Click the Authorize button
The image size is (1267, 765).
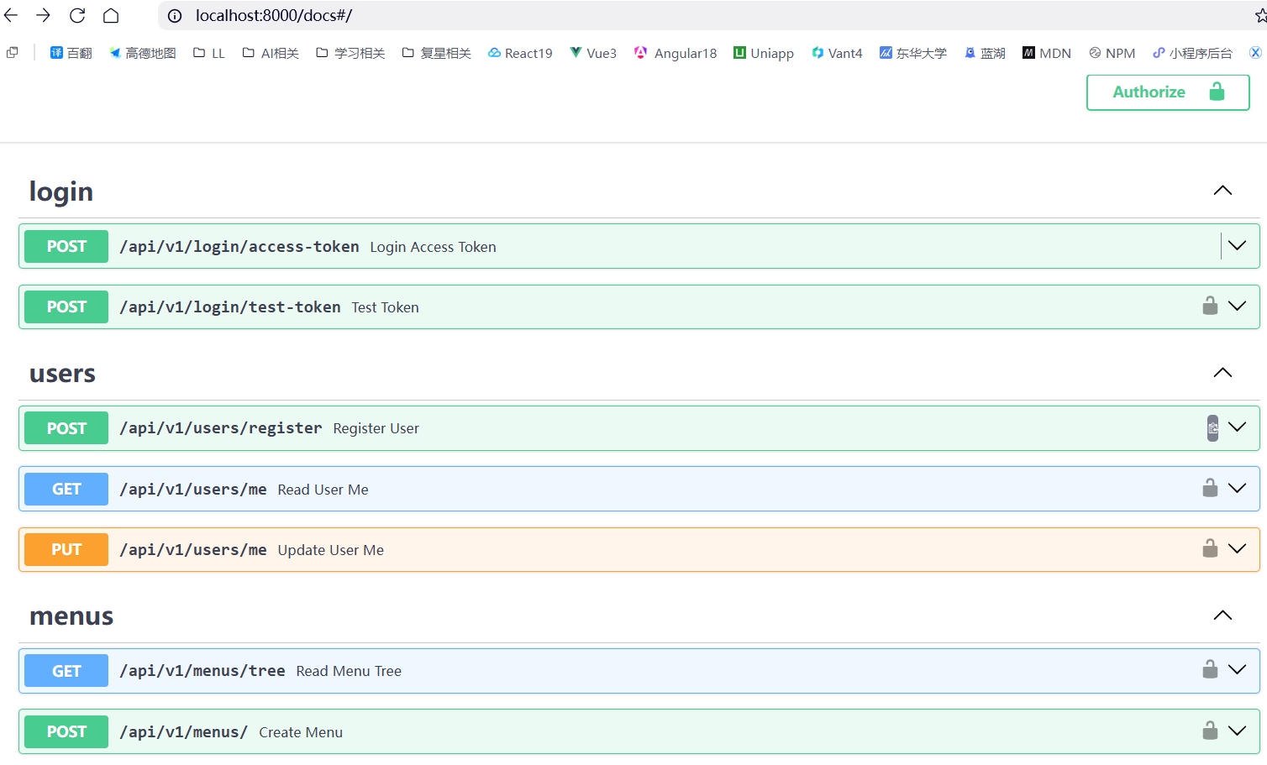click(x=1167, y=92)
